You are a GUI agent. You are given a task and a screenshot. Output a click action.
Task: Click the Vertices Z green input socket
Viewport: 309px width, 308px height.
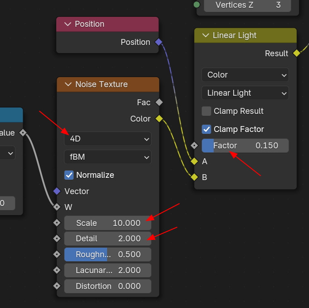point(196,5)
